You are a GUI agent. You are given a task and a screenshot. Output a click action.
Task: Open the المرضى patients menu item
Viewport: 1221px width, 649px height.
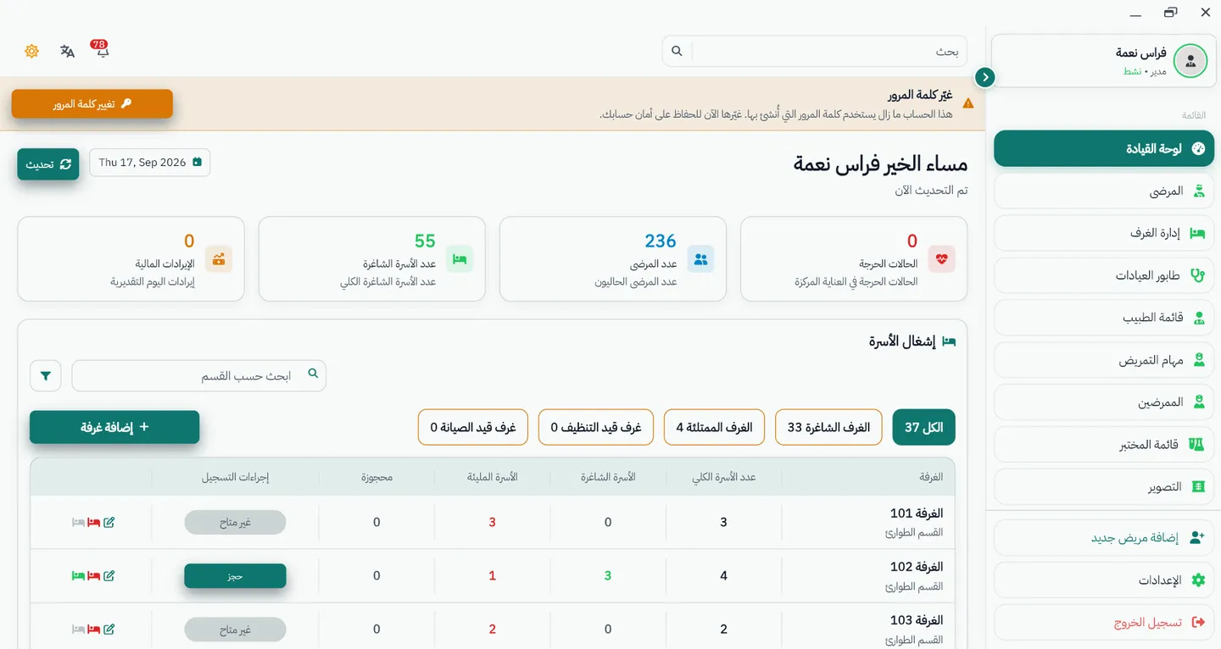[1103, 191]
